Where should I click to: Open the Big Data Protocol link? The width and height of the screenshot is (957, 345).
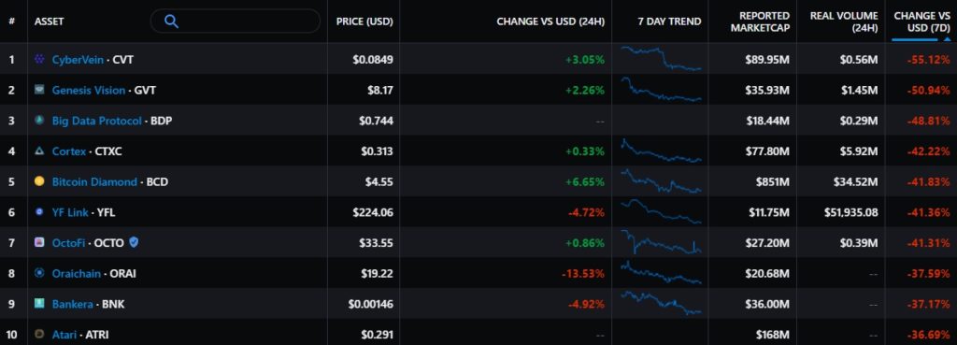tap(96, 121)
